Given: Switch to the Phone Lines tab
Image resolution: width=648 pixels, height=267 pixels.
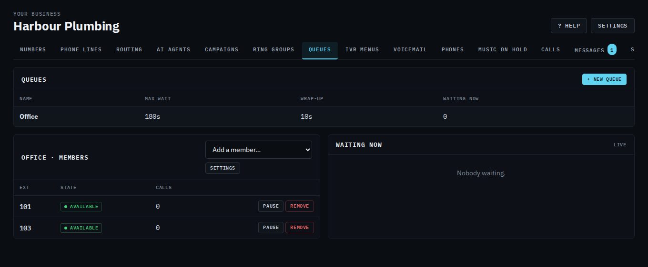Looking at the screenshot, I should 81,50.
